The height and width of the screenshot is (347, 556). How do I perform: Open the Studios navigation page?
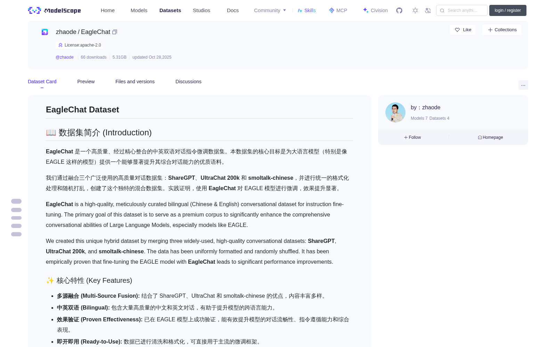[202, 10]
